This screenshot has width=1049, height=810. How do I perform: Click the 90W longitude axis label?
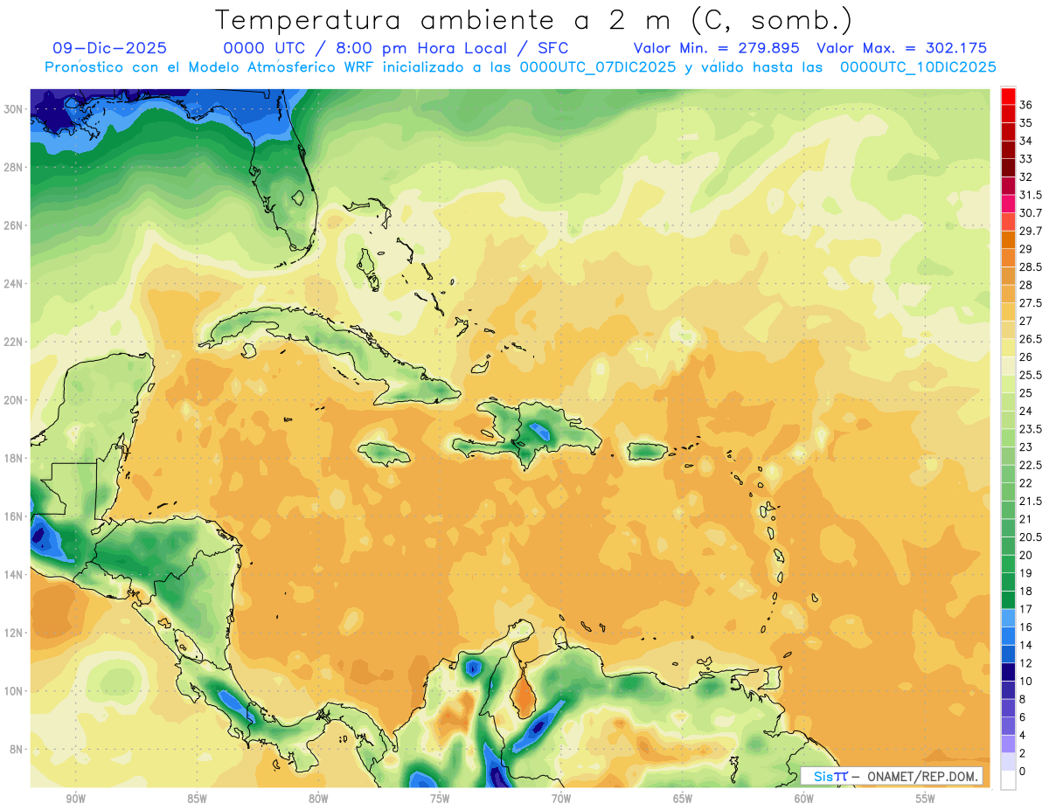tap(75, 799)
